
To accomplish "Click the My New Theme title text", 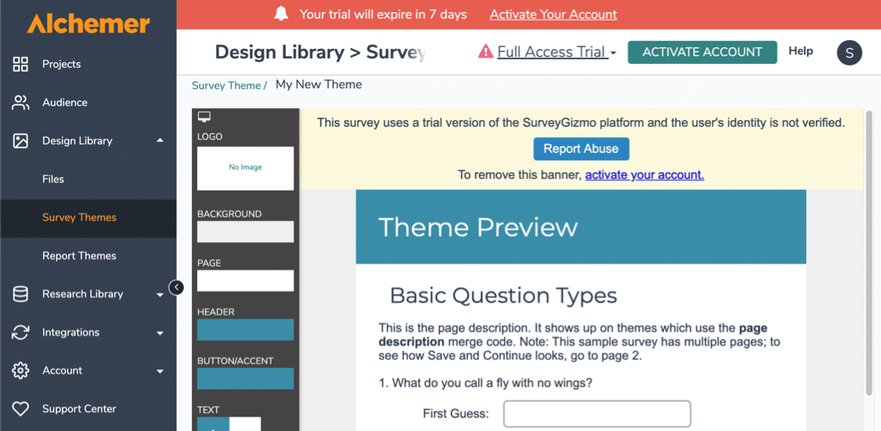I will pyautogui.click(x=319, y=84).
